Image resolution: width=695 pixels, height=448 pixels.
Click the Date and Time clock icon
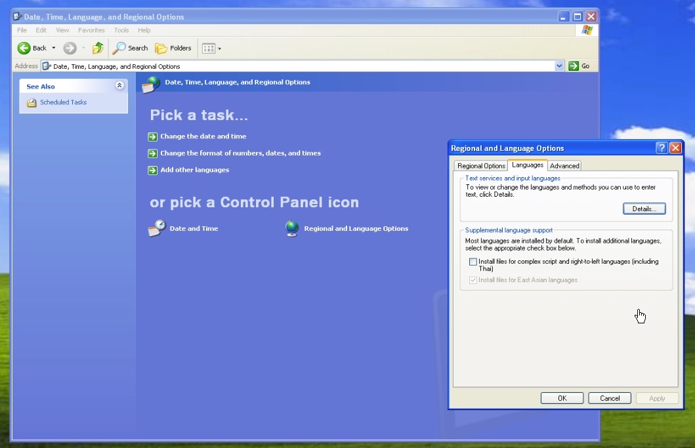157,228
